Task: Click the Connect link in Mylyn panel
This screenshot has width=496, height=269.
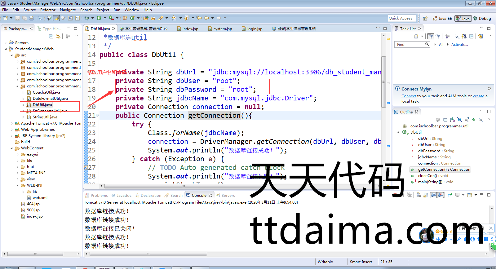Action: pyautogui.click(x=409, y=96)
